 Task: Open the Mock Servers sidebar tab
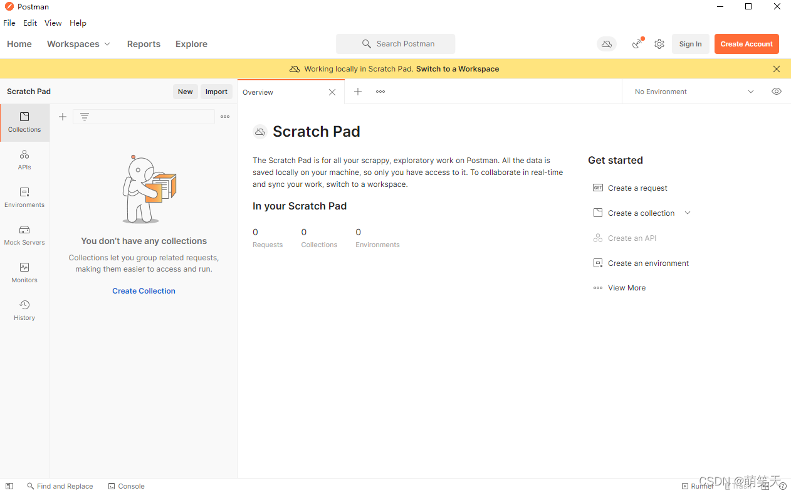point(24,235)
